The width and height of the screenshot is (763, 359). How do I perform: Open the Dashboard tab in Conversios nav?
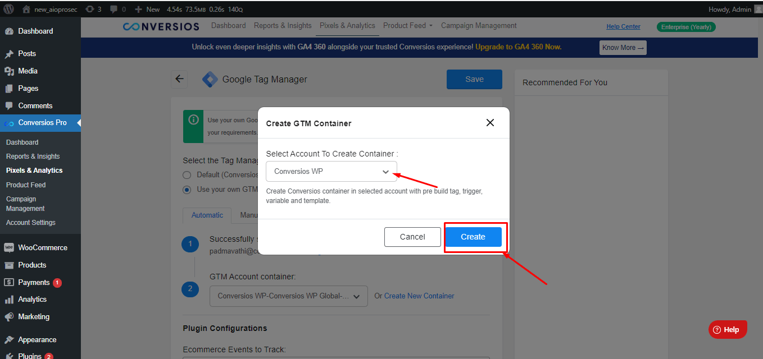tap(229, 26)
